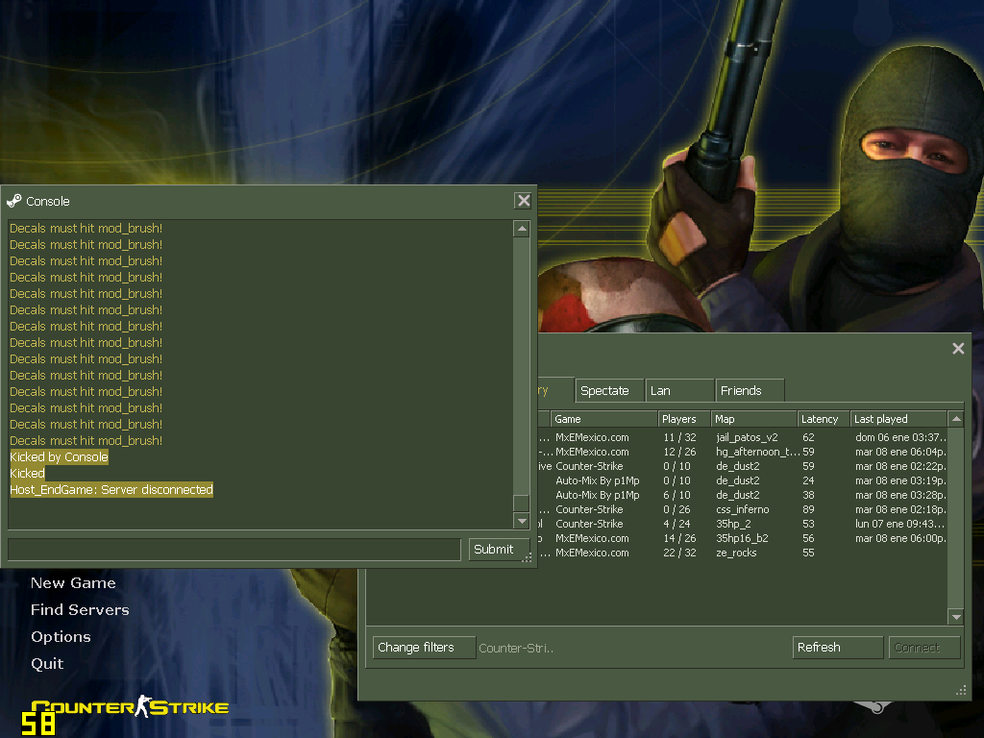Screen dimensions: 984x738
Task: Select the jail_patos_v2 server row
Action: [x=743, y=437]
